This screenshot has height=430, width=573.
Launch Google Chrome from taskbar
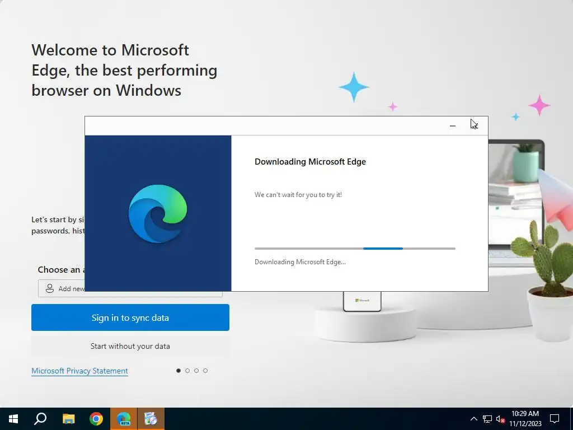click(96, 419)
